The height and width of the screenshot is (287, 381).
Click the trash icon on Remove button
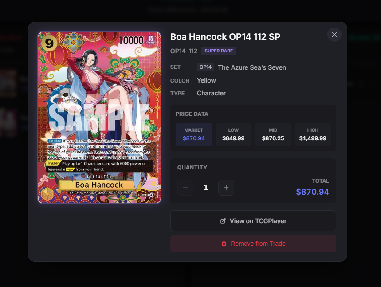click(224, 244)
